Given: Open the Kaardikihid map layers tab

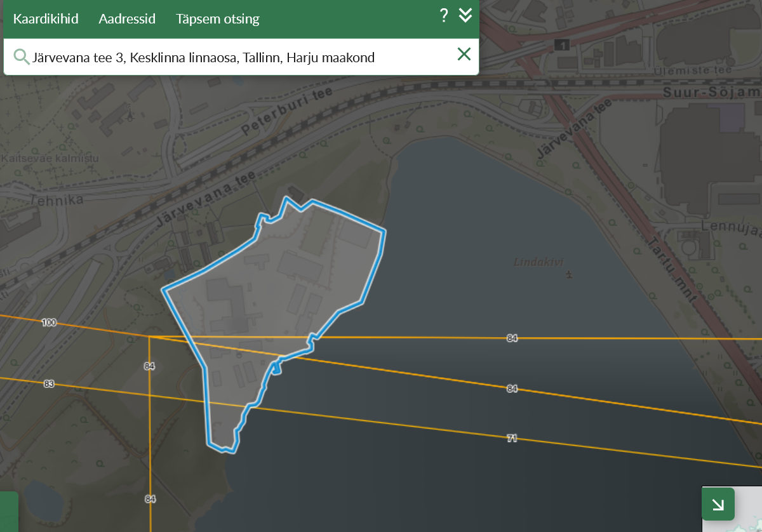Looking at the screenshot, I should tap(46, 18).
